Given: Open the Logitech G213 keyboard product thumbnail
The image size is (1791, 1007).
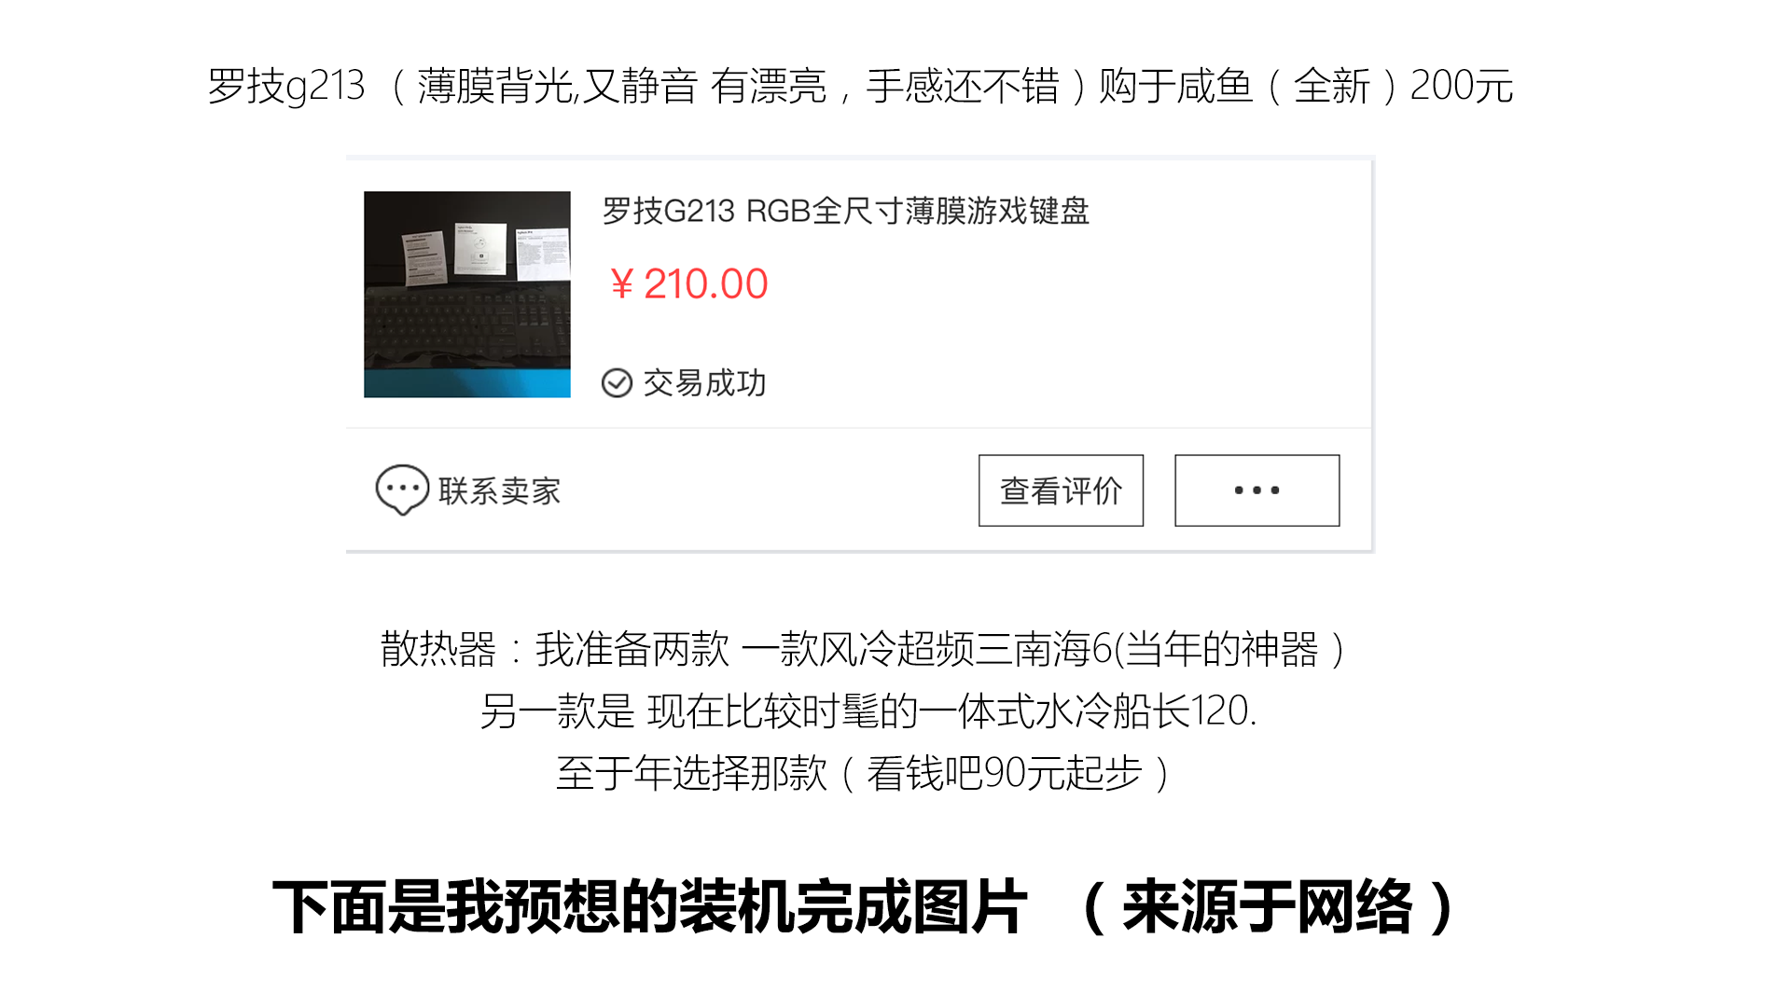Looking at the screenshot, I should coord(467,295).
